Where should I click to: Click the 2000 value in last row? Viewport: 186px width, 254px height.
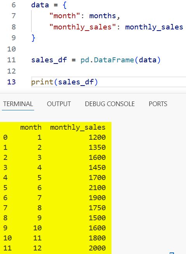point(97,248)
